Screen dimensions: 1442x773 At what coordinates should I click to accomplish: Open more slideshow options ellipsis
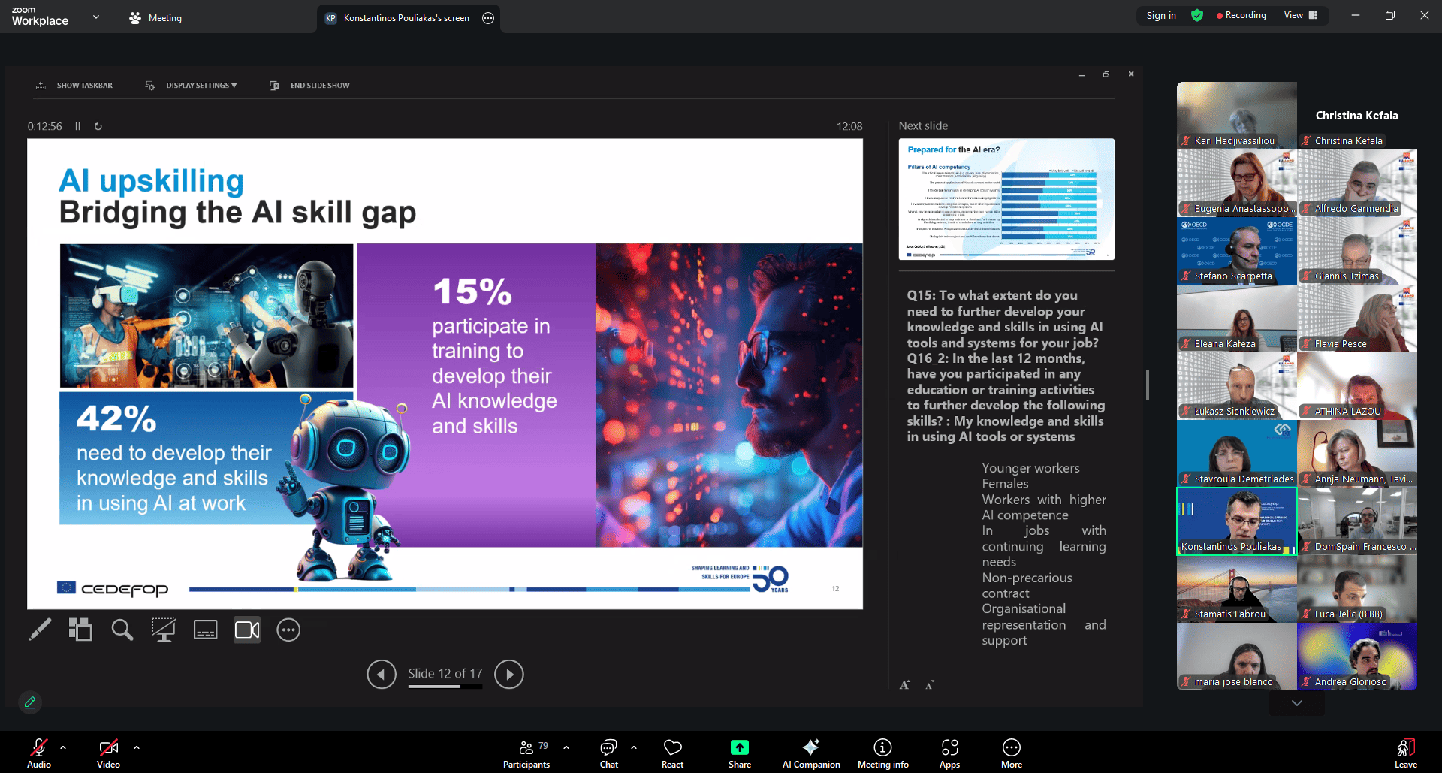(x=288, y=630)
